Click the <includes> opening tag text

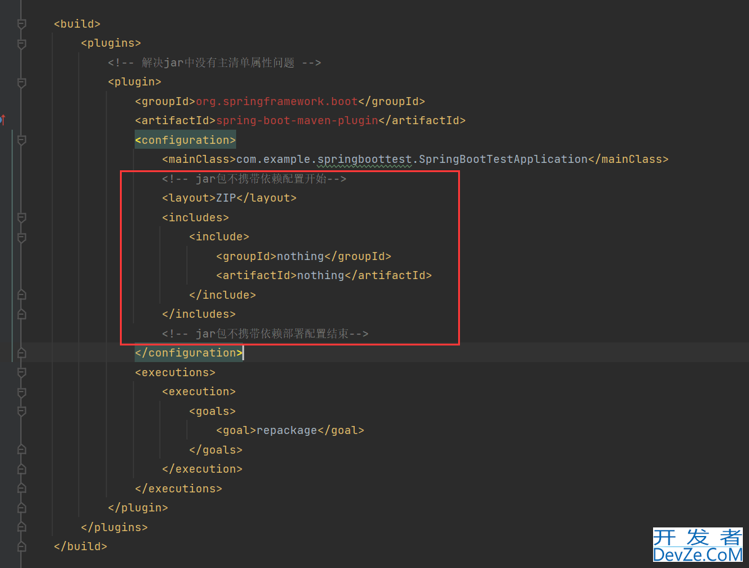(x=196, y=218)
